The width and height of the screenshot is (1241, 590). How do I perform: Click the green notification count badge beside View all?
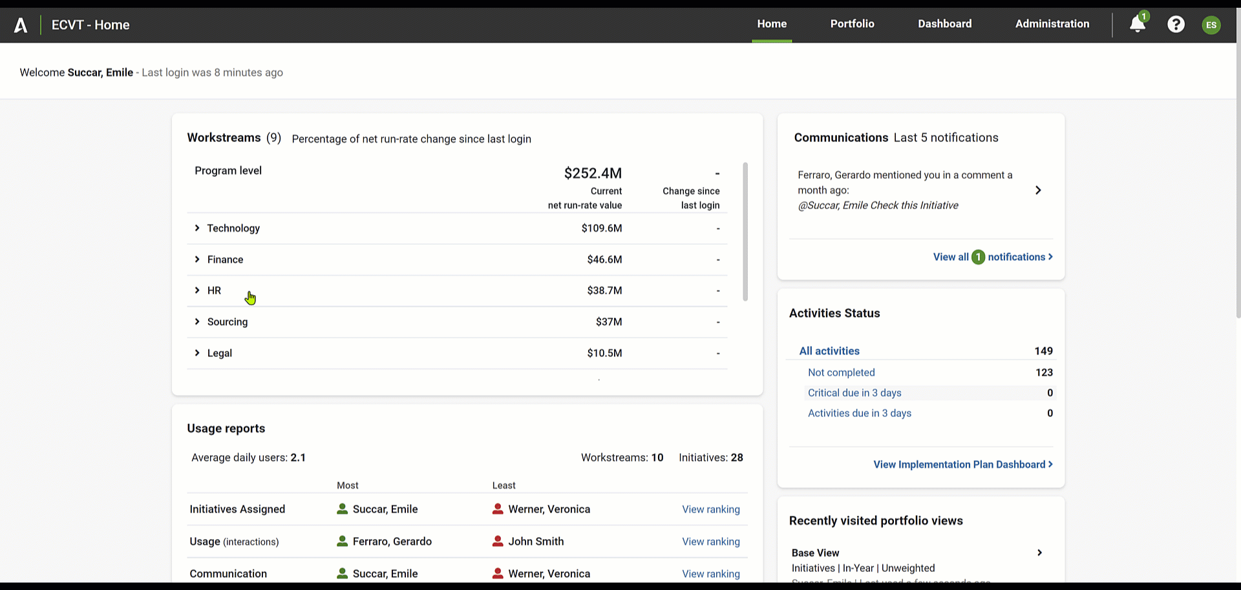[979, 257]
